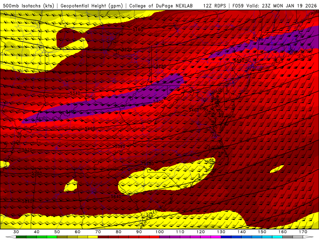
Task: Click the 5400 label at the purple streak's eastern tip
Action: coord(158,102)
